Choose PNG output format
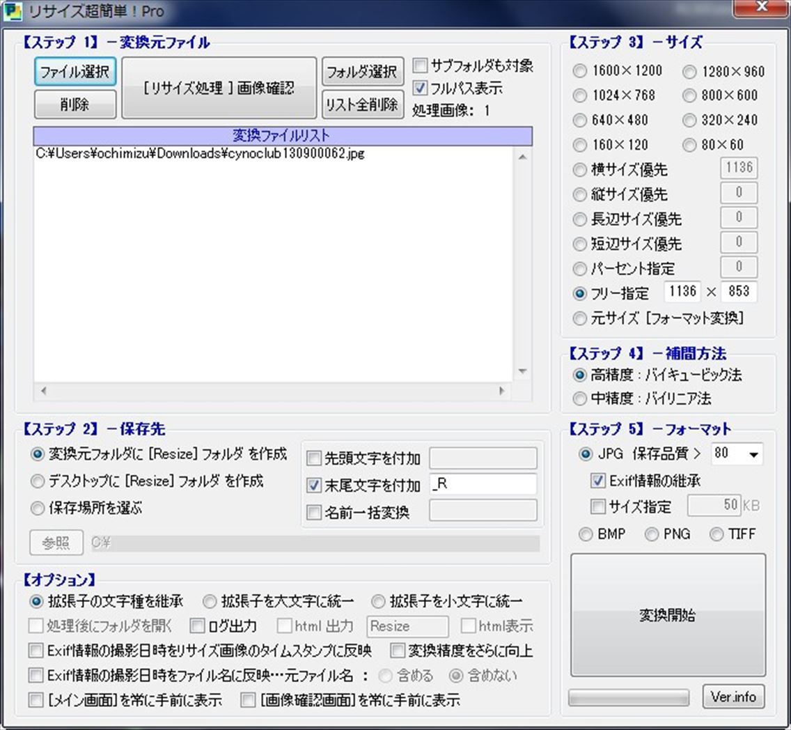The width and height of the screenshot is (791, 730). [x=652, y=534]
